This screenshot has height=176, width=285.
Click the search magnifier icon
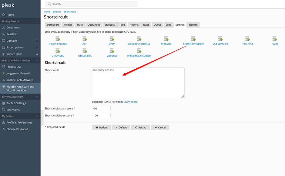click(x=49, y=4)
